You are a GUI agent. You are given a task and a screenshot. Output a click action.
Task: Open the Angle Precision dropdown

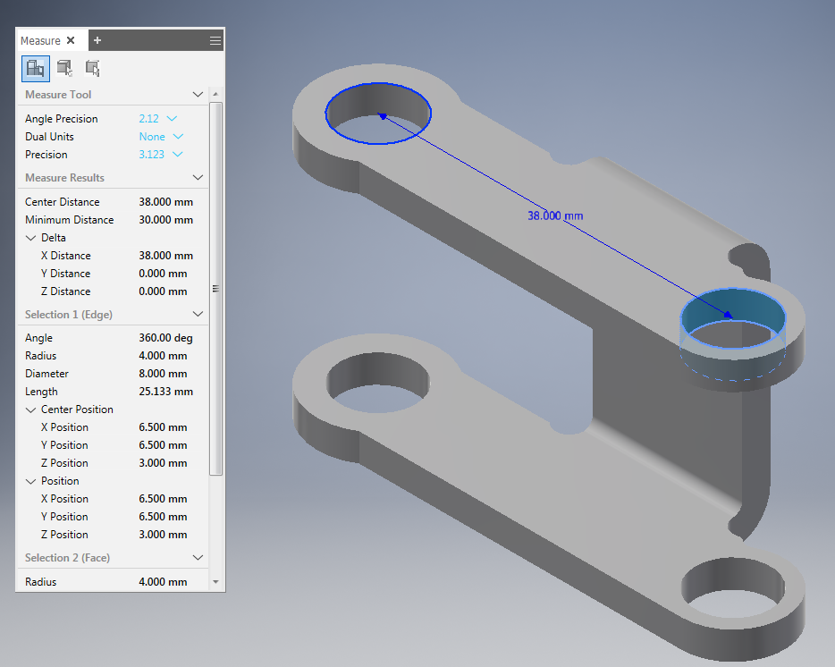tap(172, 119)
